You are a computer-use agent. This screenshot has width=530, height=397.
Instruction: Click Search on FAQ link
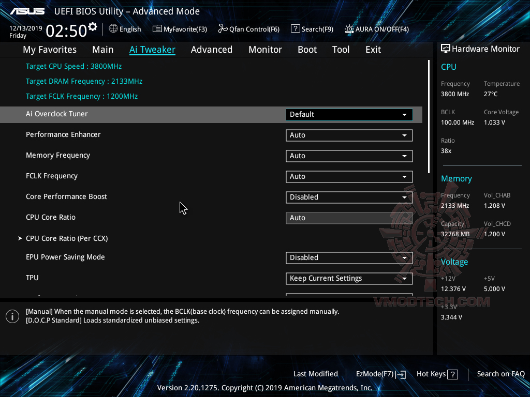click(501, 374)
